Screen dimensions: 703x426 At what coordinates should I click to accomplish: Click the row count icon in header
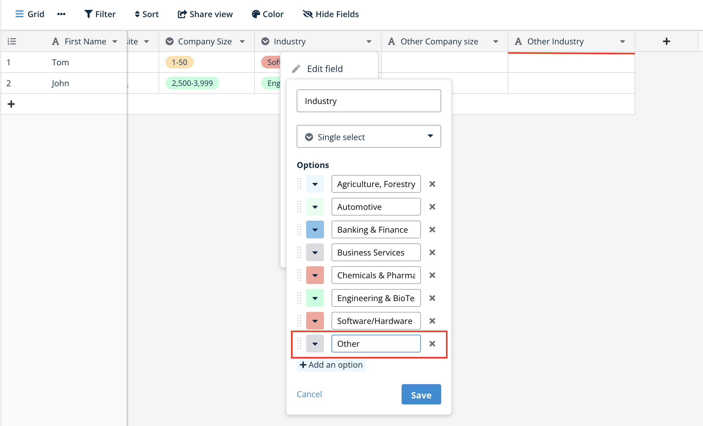pyautogui.click(x=12, y=41)
